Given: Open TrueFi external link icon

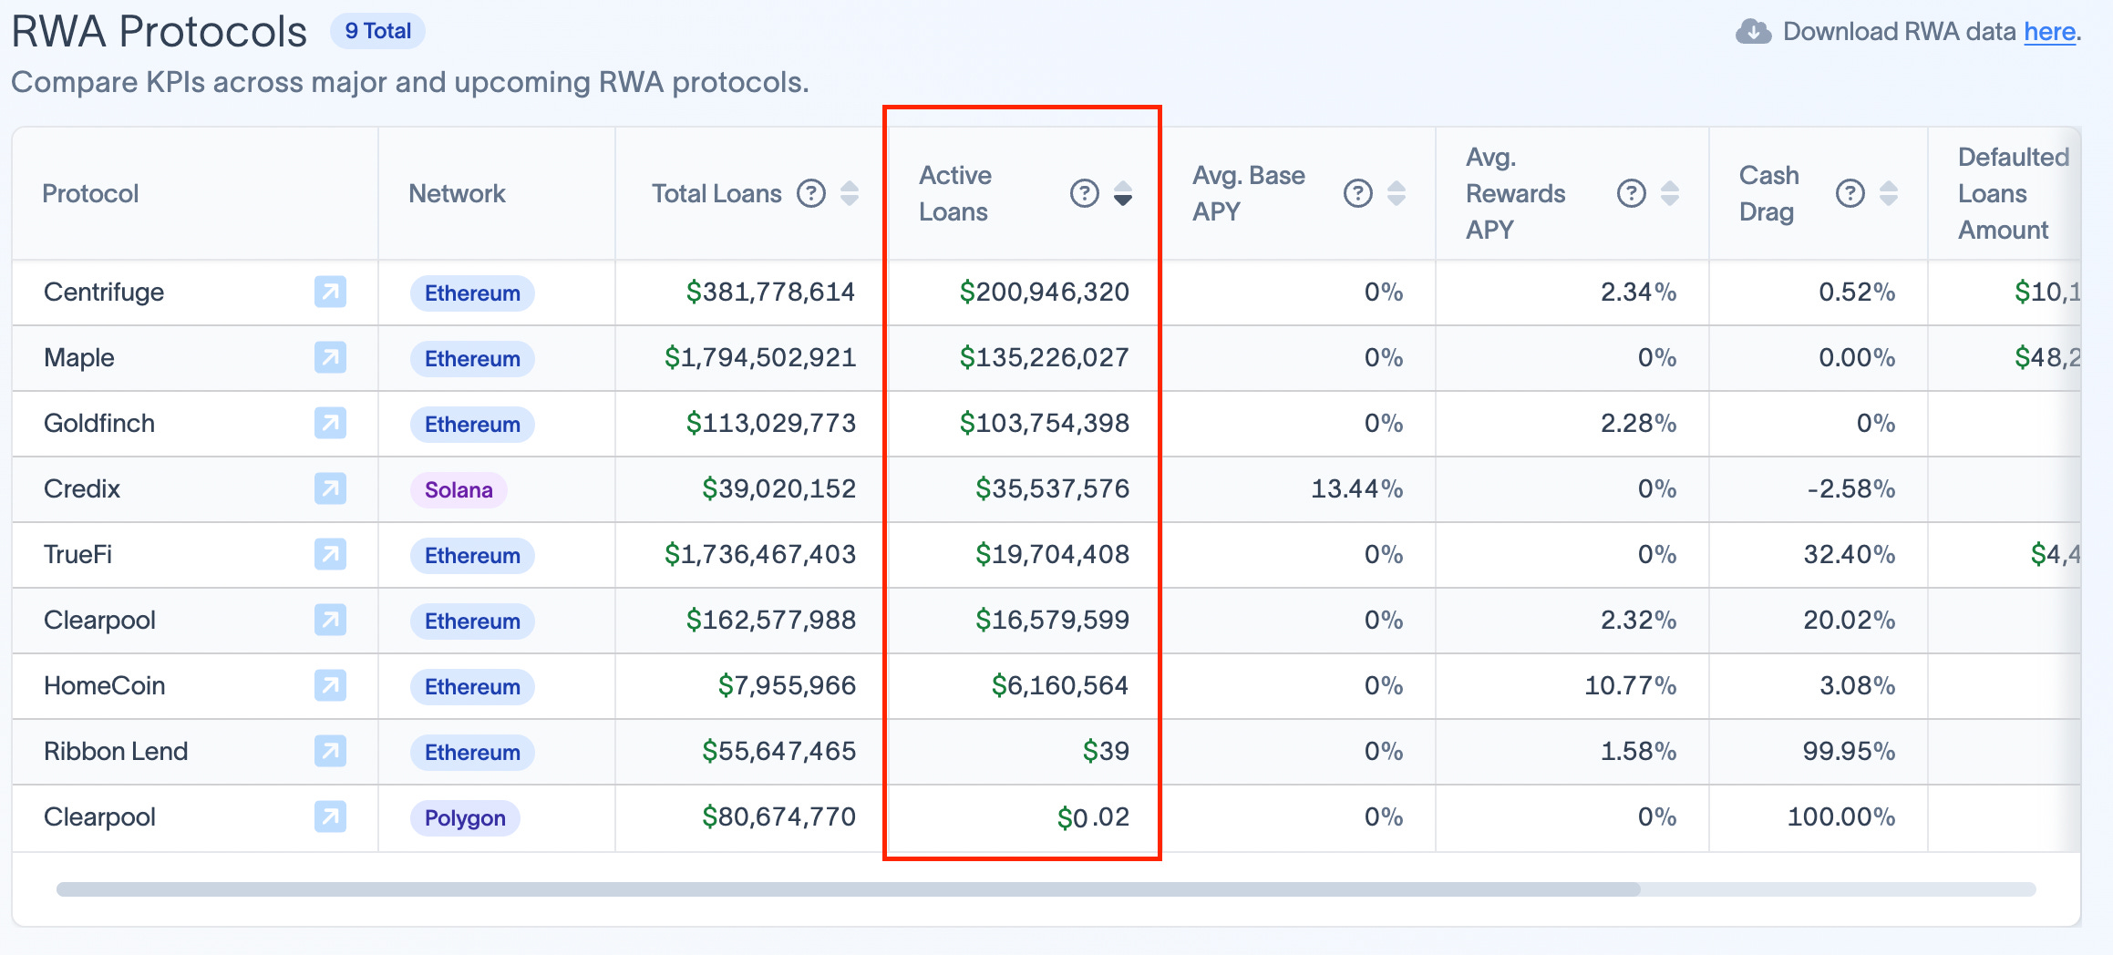Looking at the screenshot, I should pyautogui.click(x=330, y=554).
